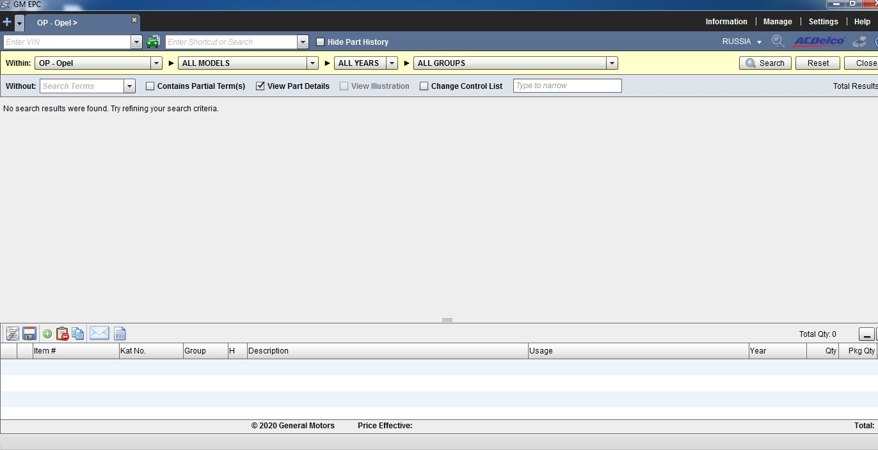878x450 pixels.
Task: Expand the ALL YEARS dropdown
Action: 392,63
